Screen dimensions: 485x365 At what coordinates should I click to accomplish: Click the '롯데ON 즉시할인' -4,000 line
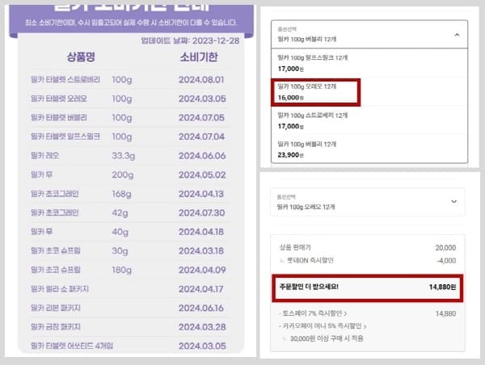point(368,261)
